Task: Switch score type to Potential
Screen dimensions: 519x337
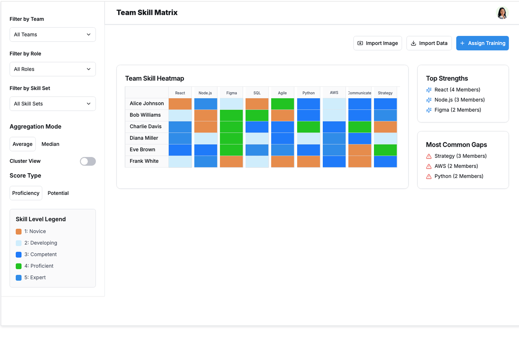Action: click(58, 193)
